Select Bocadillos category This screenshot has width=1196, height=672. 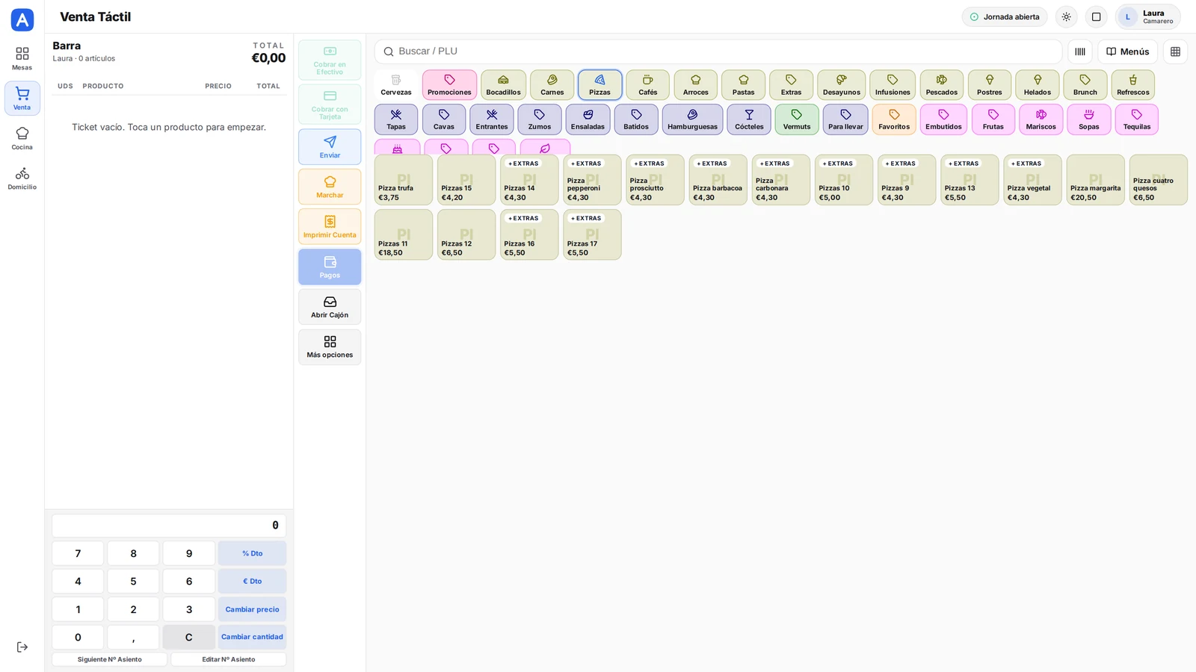(503, 85)
